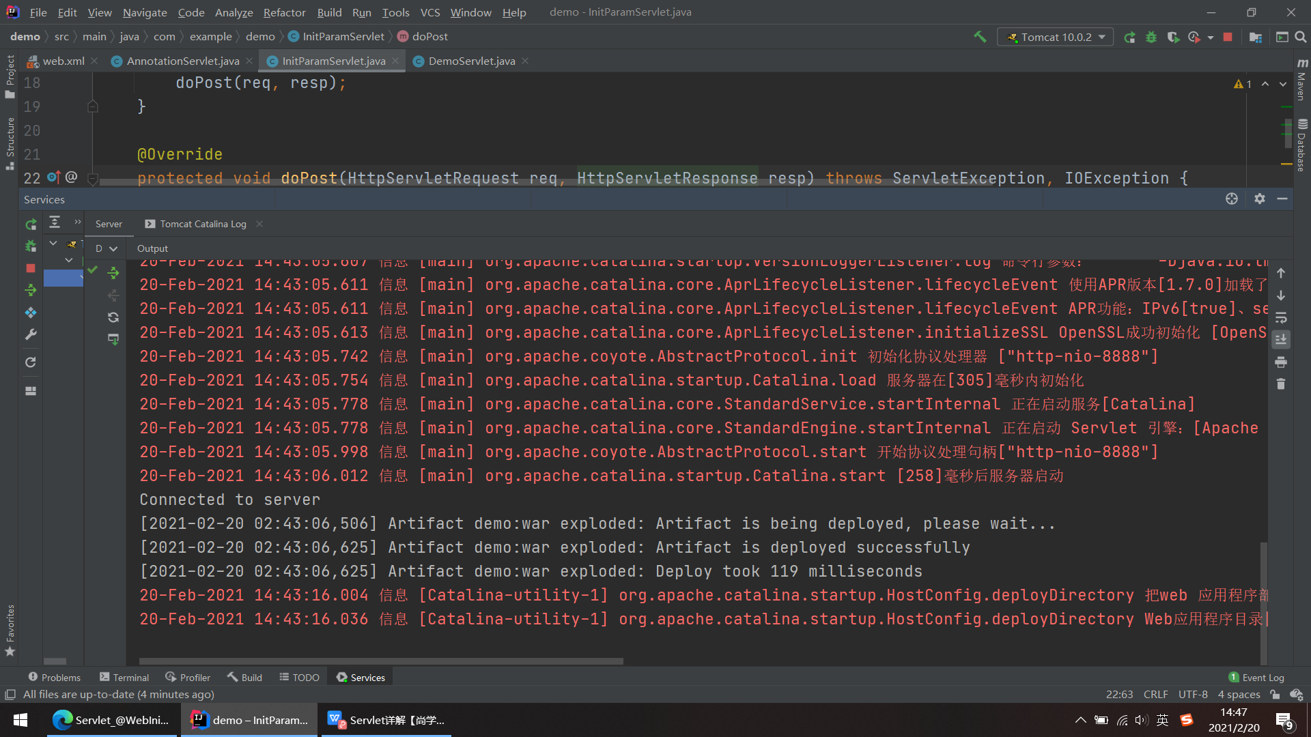1311x737 pixels.
Task: Hide the Services panel with minus icon
Action: (x=1282, y=199)
